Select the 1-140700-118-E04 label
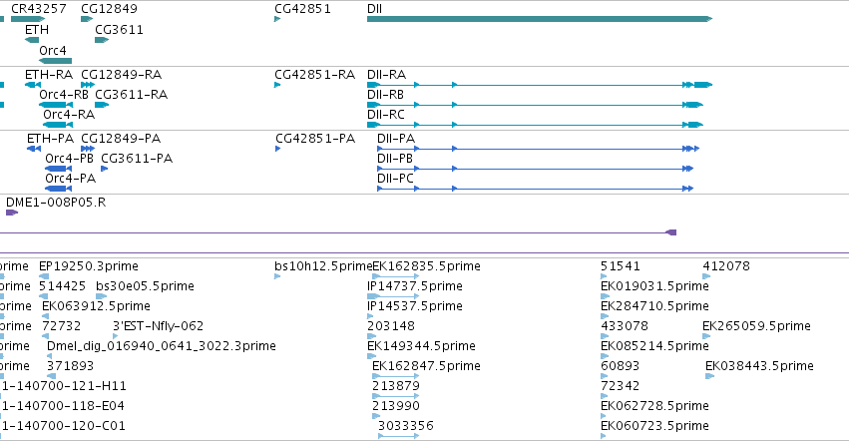 pyautogui.click(x=62, y=406)
